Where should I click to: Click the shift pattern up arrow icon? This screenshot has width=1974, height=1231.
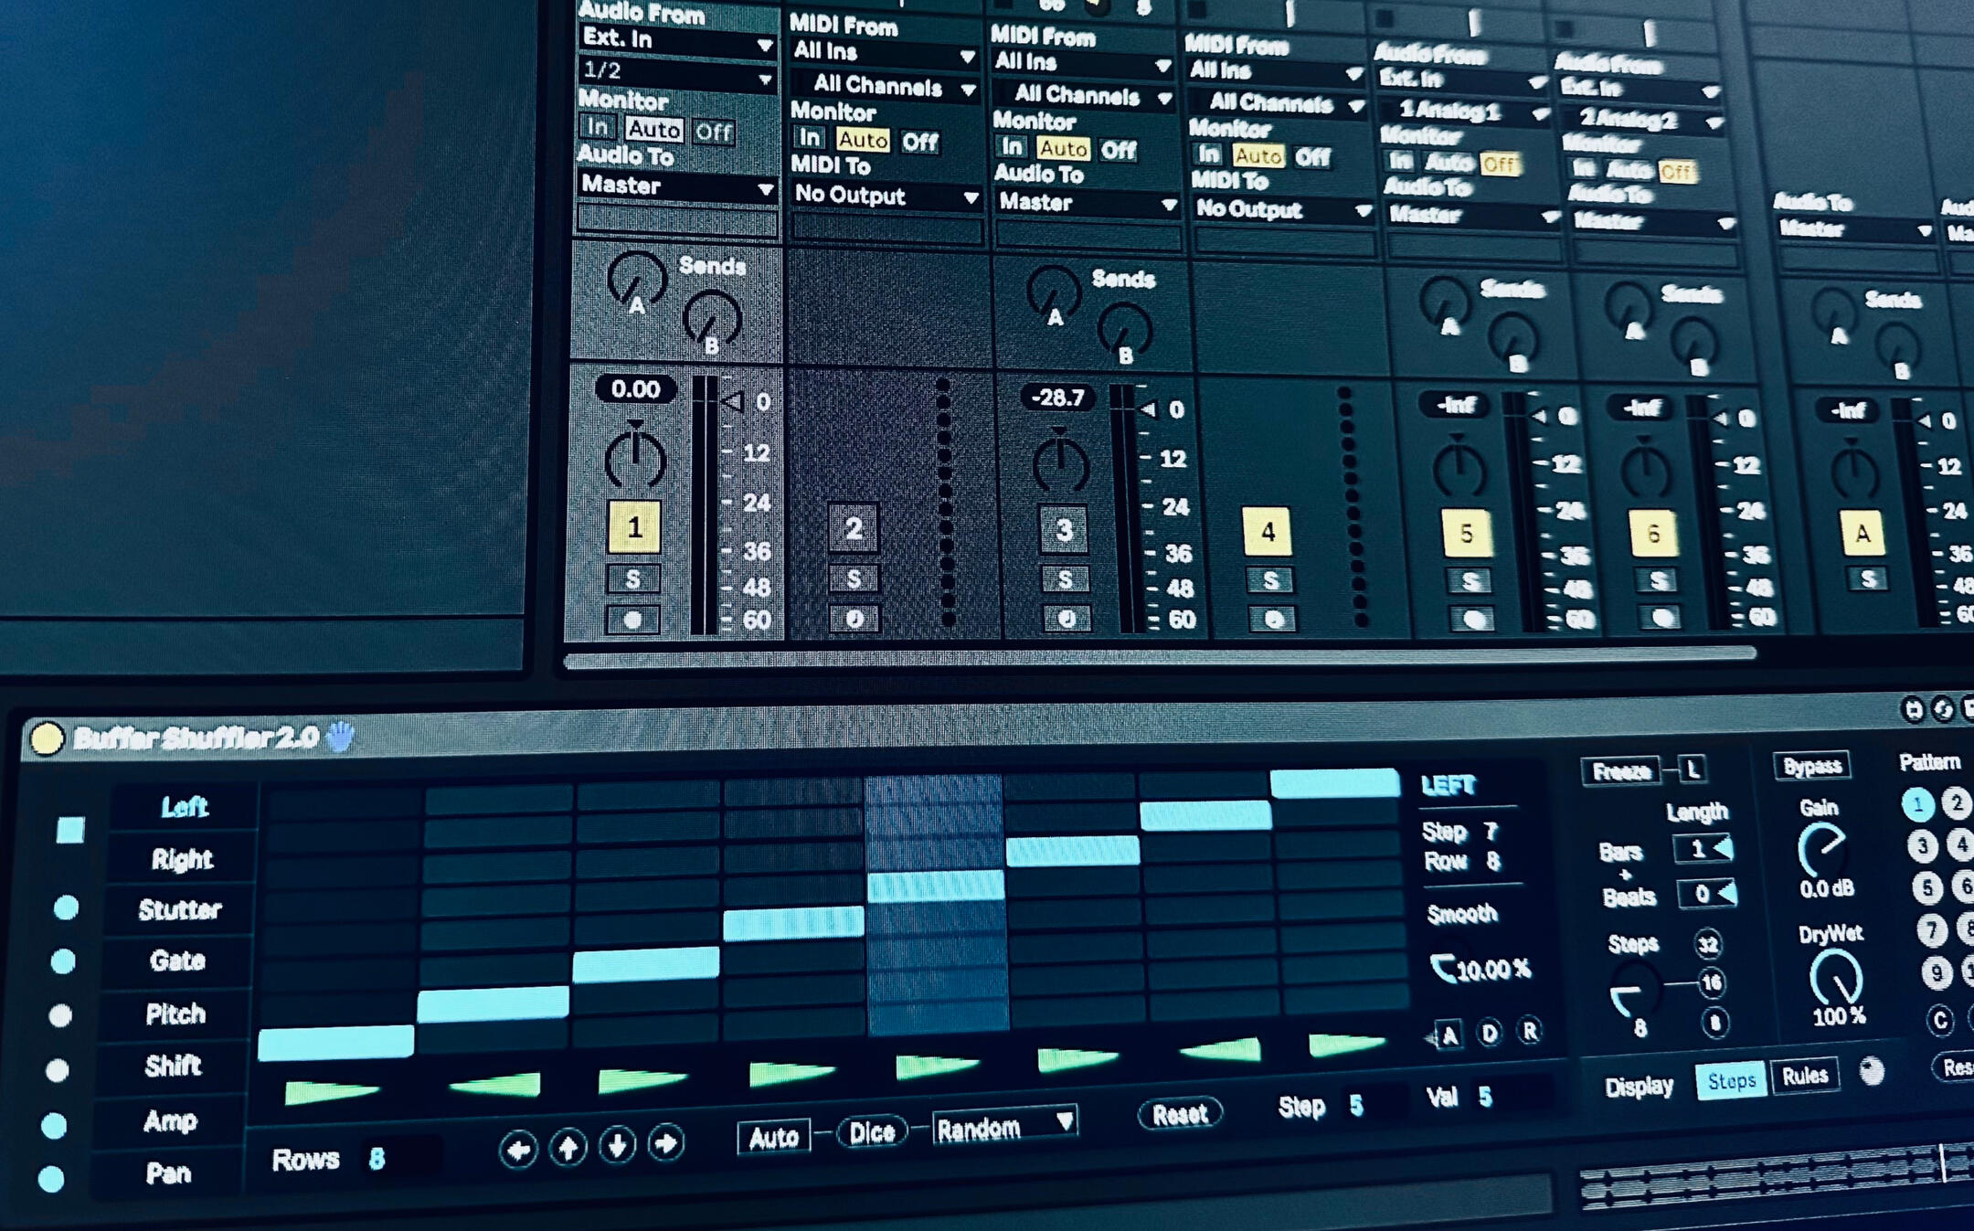point(568,1147)
